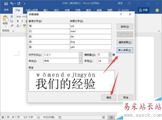
Task: Open the Undo history dropdown arrow
Action: [x=15, y=4]
